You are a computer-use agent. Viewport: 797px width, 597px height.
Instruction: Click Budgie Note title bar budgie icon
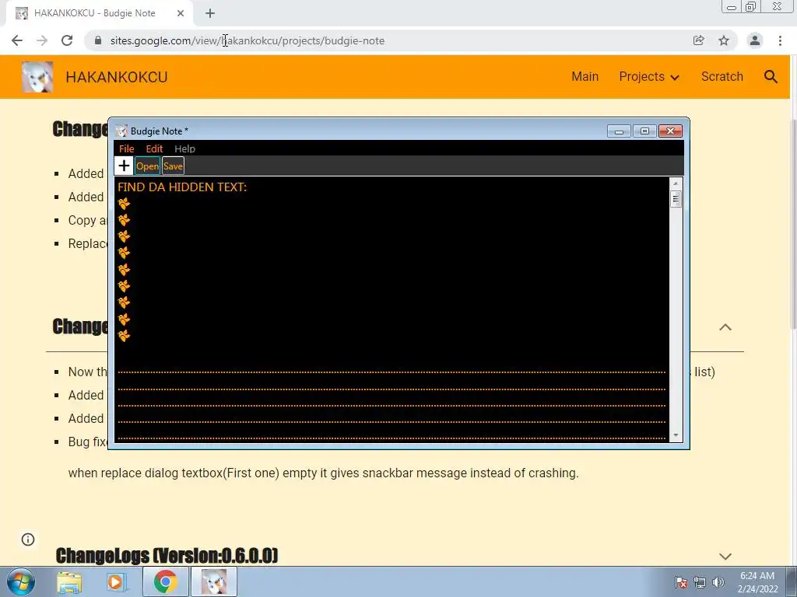[x=121, y=131]
